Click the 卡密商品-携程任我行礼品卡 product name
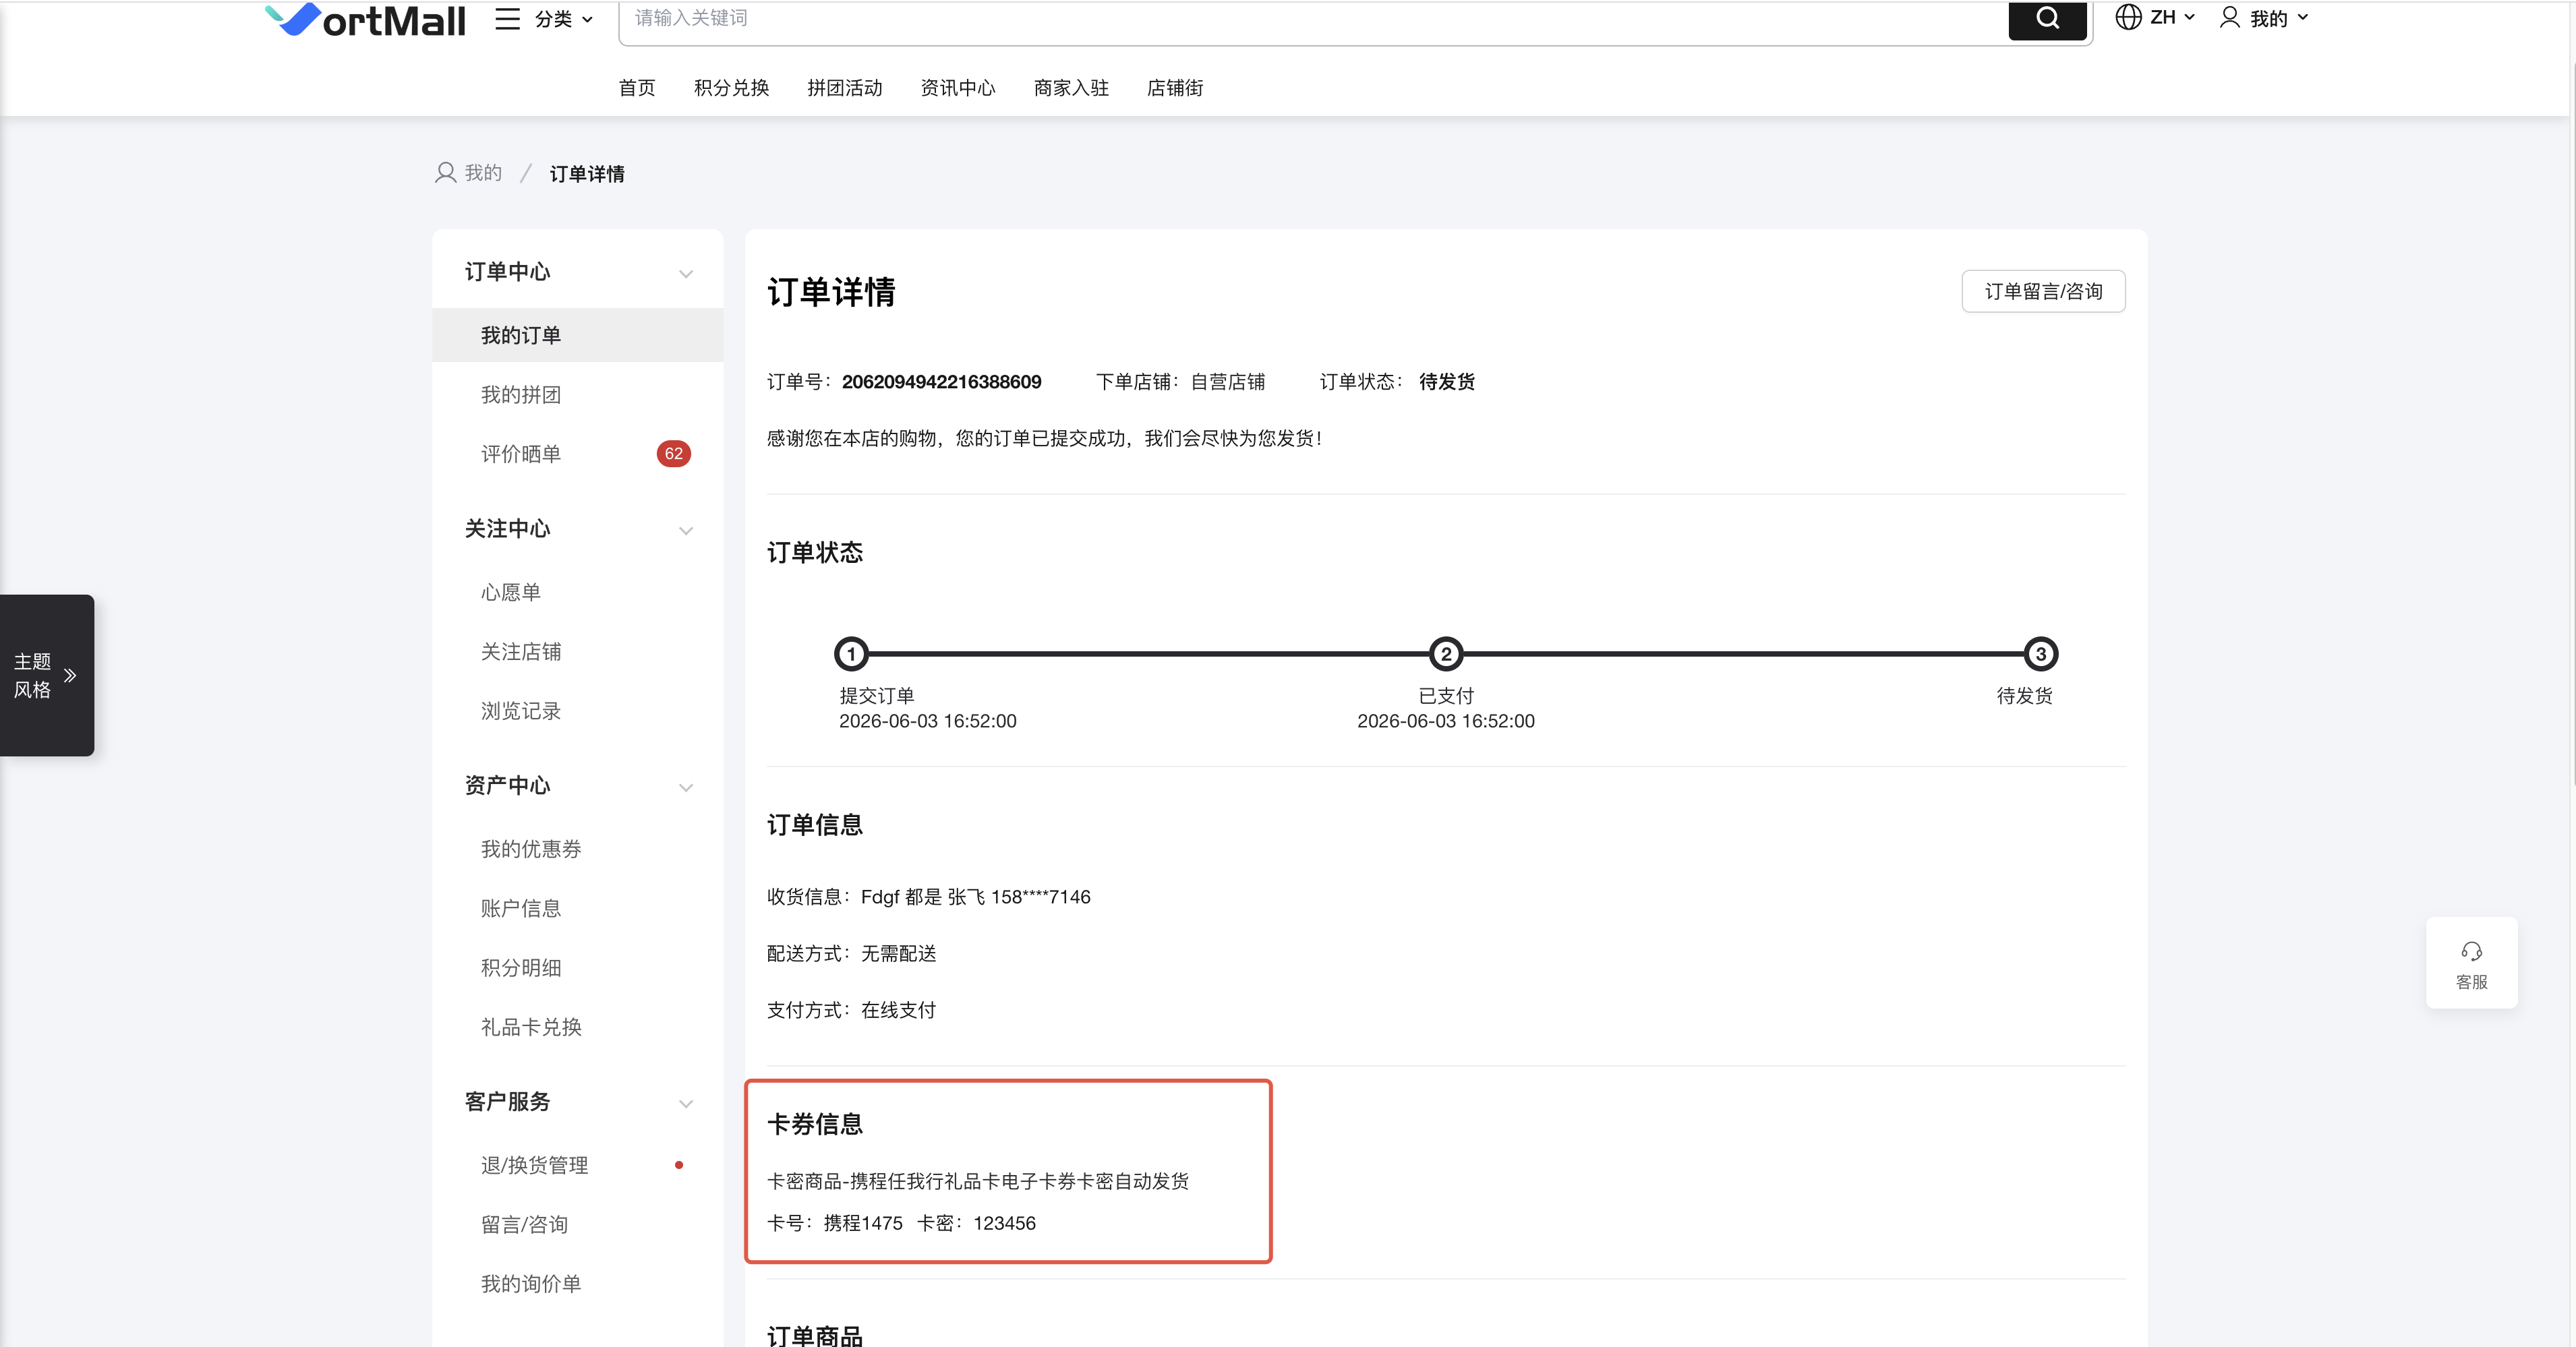 click(x=978, y=1181)
